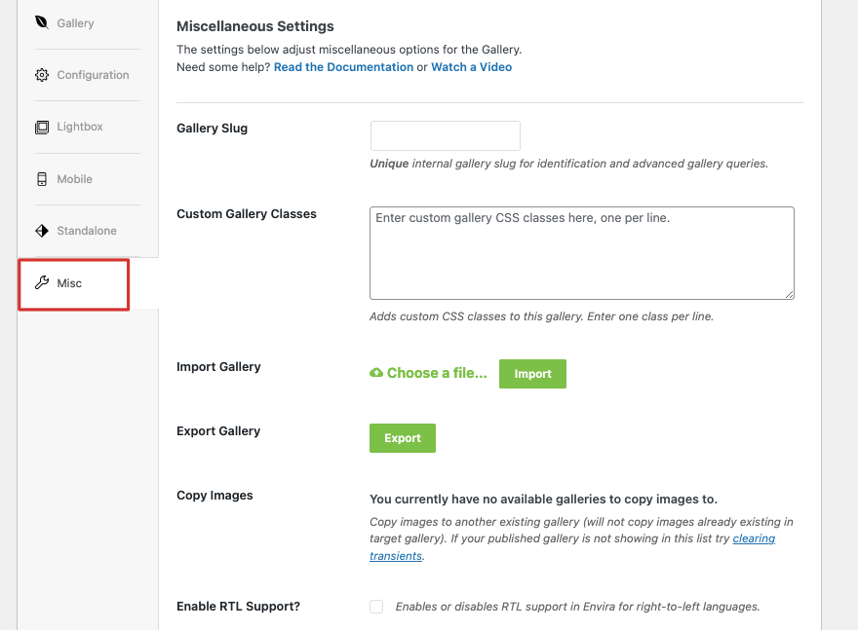This screenshot has width=858, height=630.
Task: Focus the Gallery Slug text field
Action: pos(446,135)
